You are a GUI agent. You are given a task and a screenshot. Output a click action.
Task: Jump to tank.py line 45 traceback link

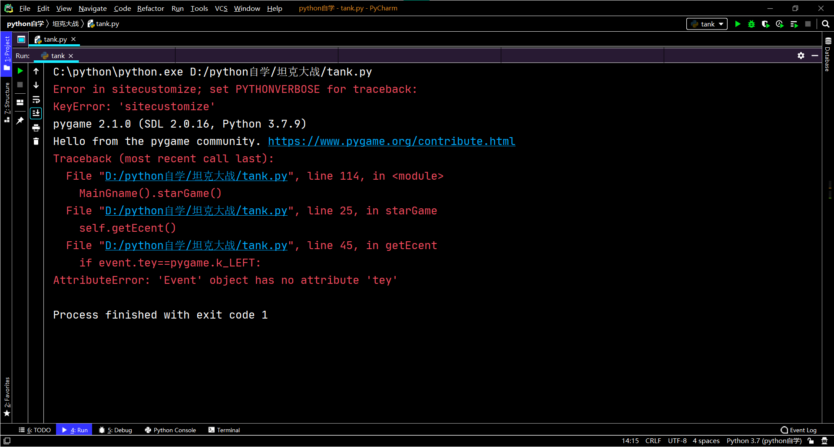(196, 246)
